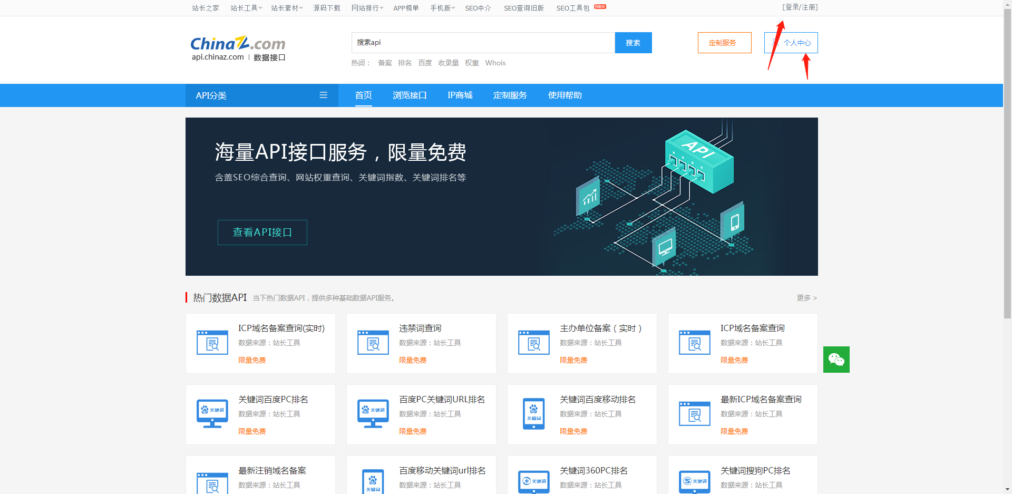The width and height of the screenshot is (1012, 494).
Task: Click the 查看API接口 banner button
Action: click(262, 233)
